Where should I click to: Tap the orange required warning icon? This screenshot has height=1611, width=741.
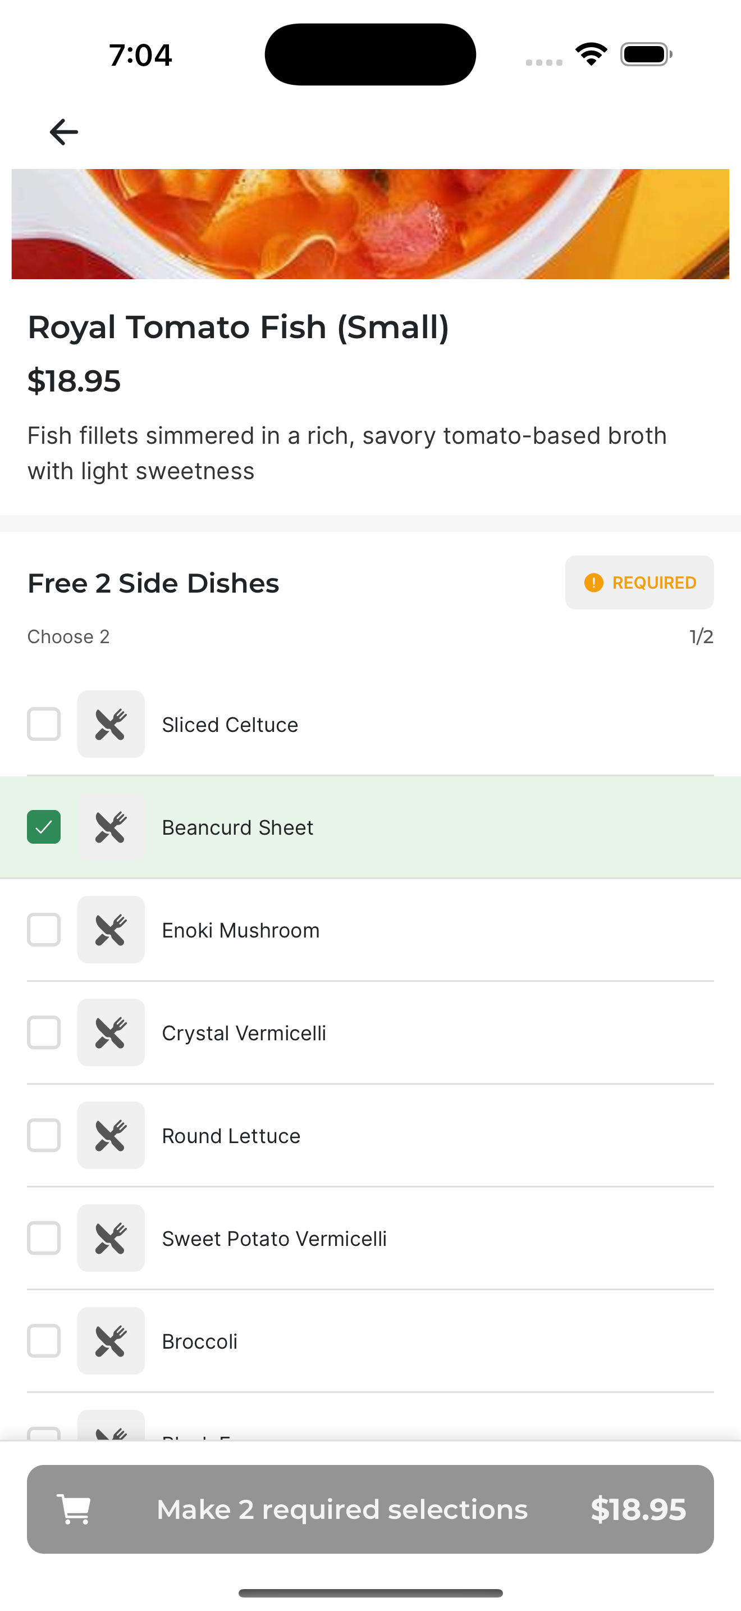pyautogui.click(x=593, y=583)
